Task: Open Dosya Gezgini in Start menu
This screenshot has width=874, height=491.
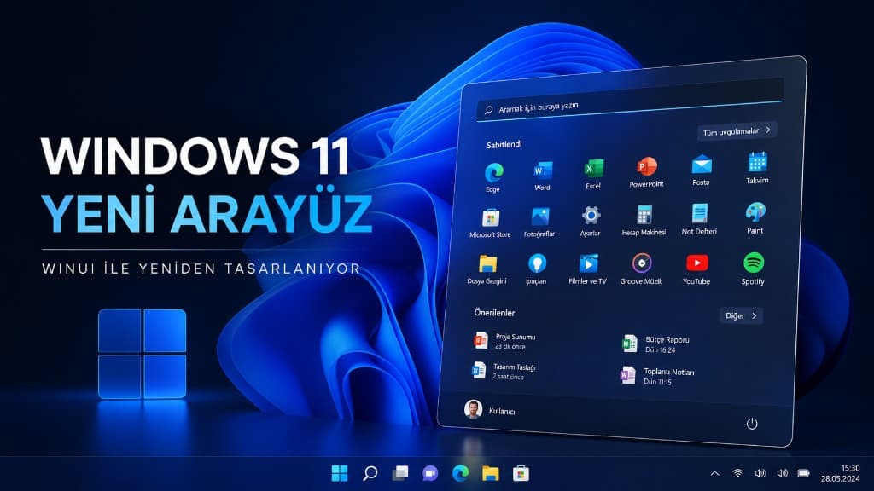Action: [487, 269]
